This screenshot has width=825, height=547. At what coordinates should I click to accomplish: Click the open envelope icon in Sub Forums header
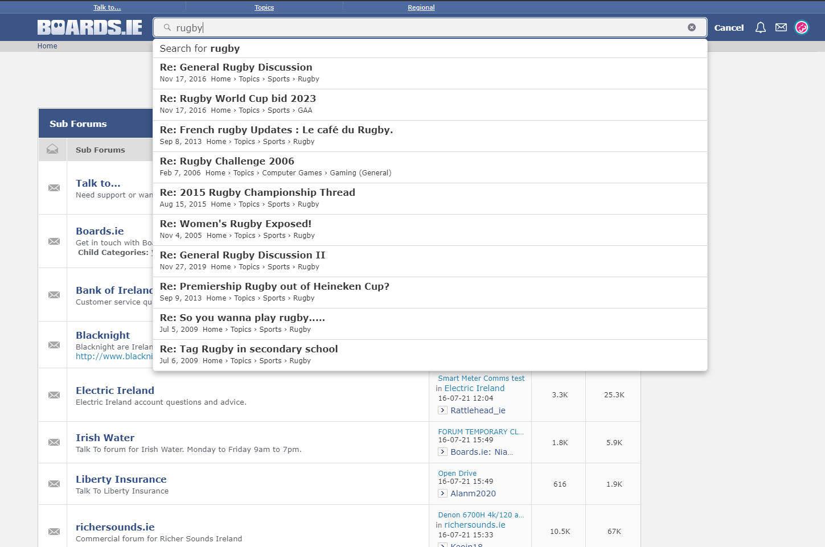pyautogui.click(x=52, y=149)
